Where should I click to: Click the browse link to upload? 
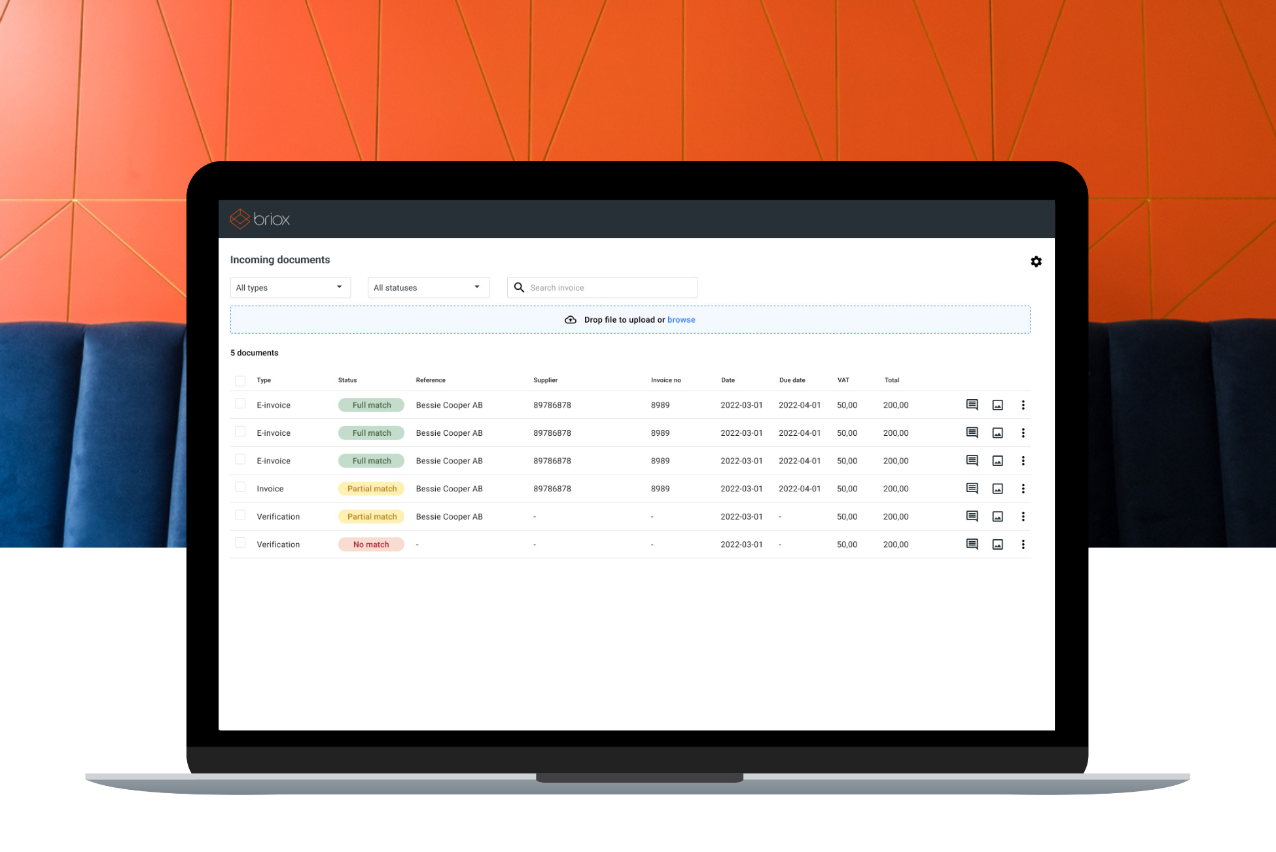[x=681, y=320]
